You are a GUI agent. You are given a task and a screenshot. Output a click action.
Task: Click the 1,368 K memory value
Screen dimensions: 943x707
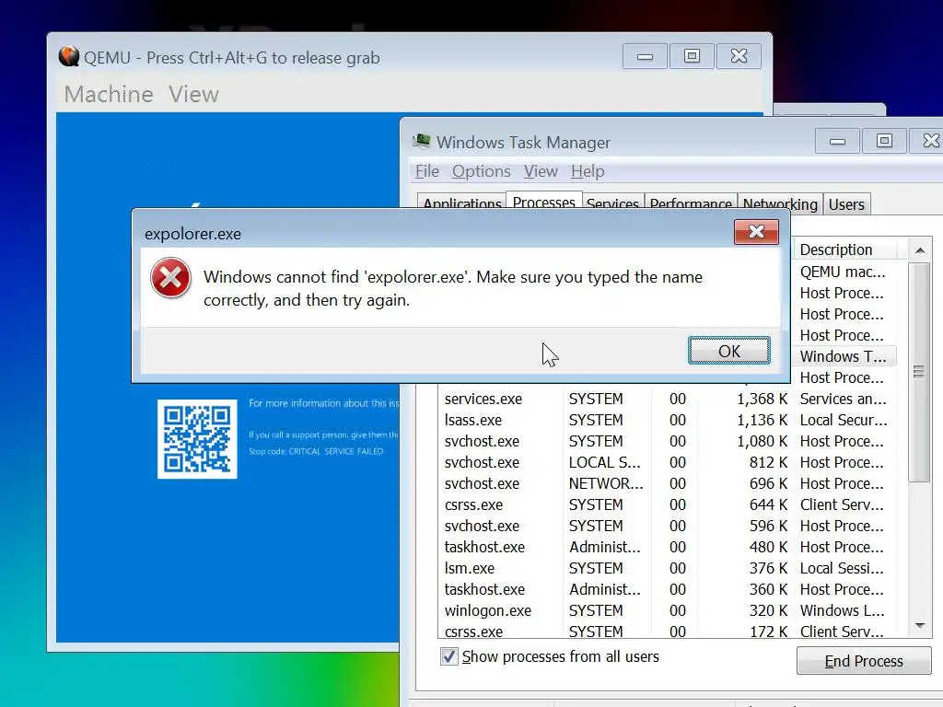[x=762, y=399]
